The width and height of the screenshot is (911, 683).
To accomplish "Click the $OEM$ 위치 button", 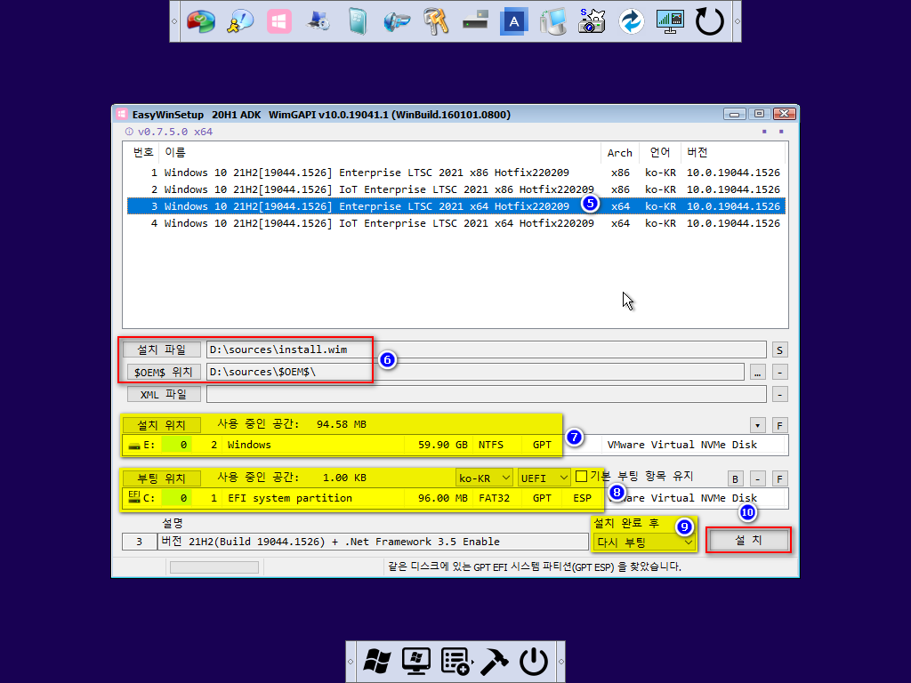I will pos(162,372).
